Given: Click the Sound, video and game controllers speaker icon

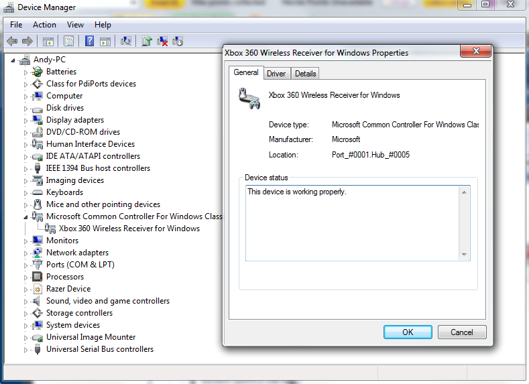Looking at the screenshot, I should tap(37, 301).
